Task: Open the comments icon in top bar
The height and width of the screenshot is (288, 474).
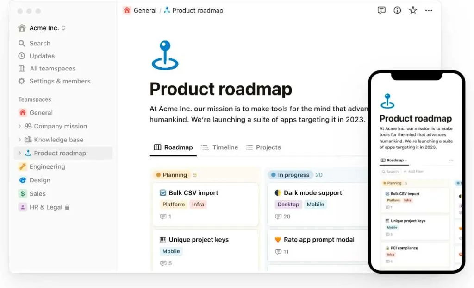Action: 381,11
